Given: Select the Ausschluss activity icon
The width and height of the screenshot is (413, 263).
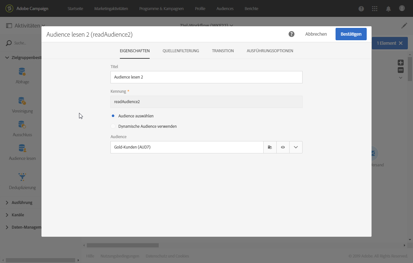Looking at the screenshot, I should tap(22, 125).
